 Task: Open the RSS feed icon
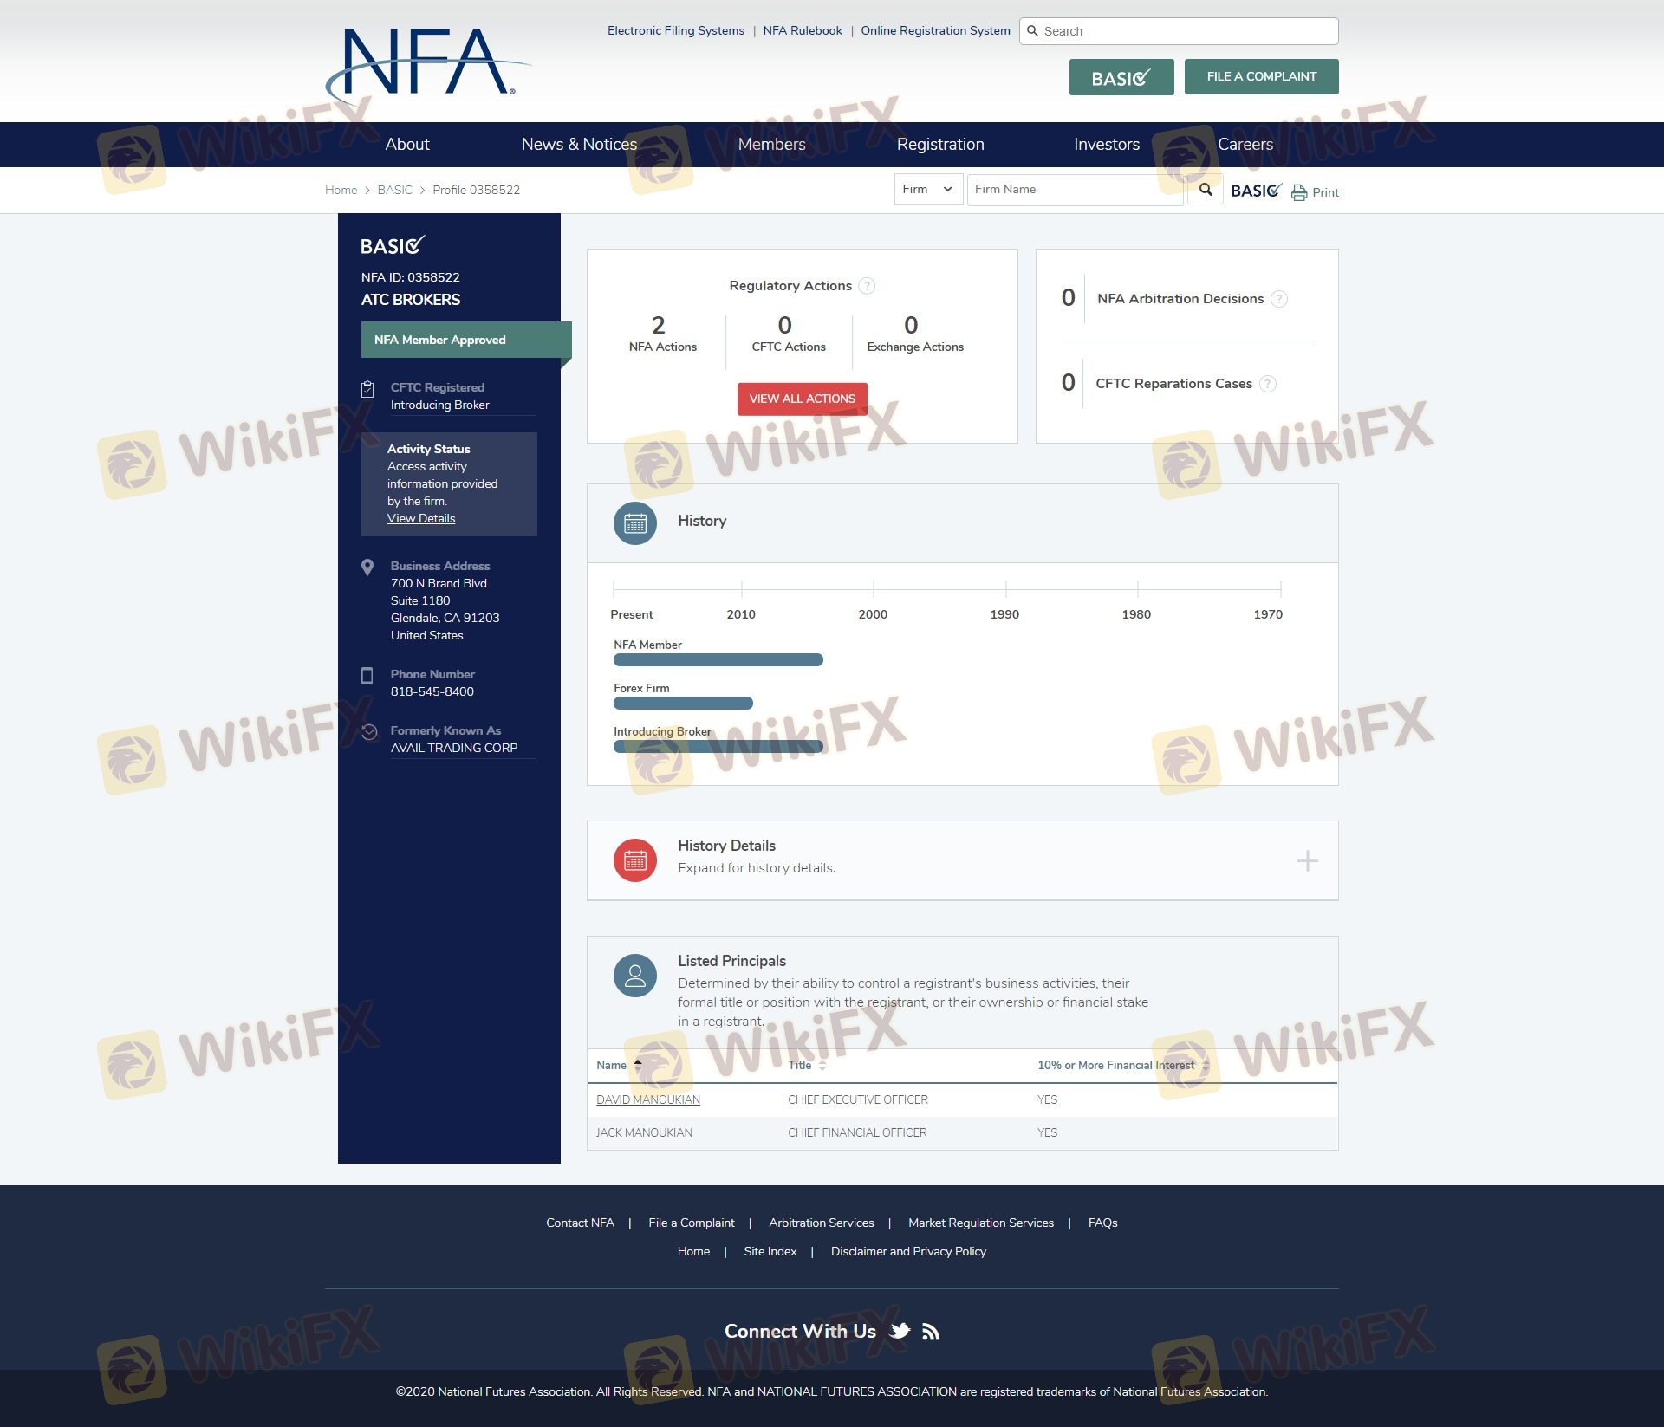(x=931, y=1332)
